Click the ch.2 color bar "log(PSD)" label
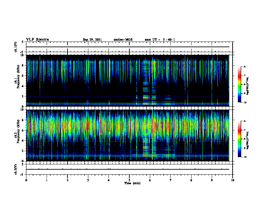The image size is (262, 202). tap(248, 140)
